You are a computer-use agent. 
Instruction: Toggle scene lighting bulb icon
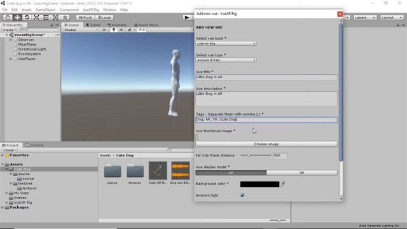pos(114,30)
